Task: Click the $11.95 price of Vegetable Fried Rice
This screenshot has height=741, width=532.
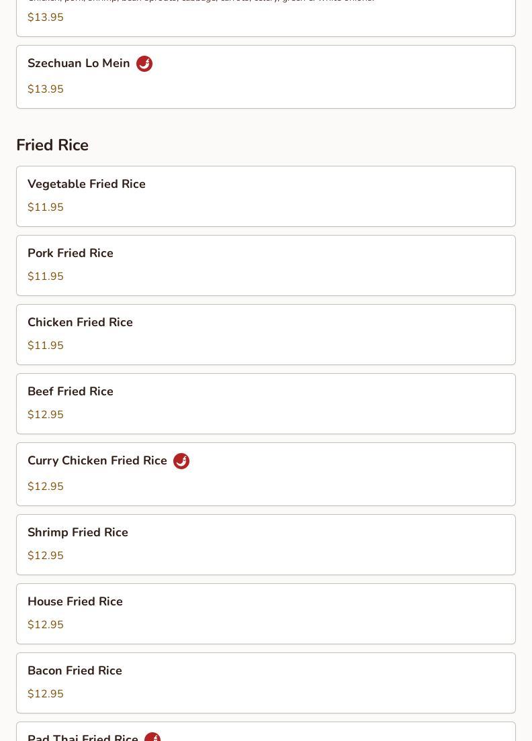Action: 46,207
